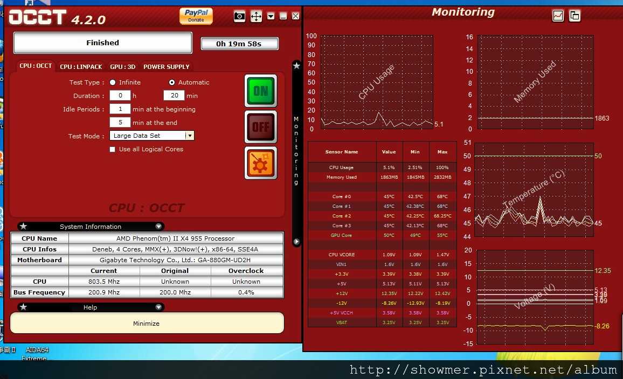Focus the Duration hours field
Screen dimensions: 623x379
click(120, 95)
